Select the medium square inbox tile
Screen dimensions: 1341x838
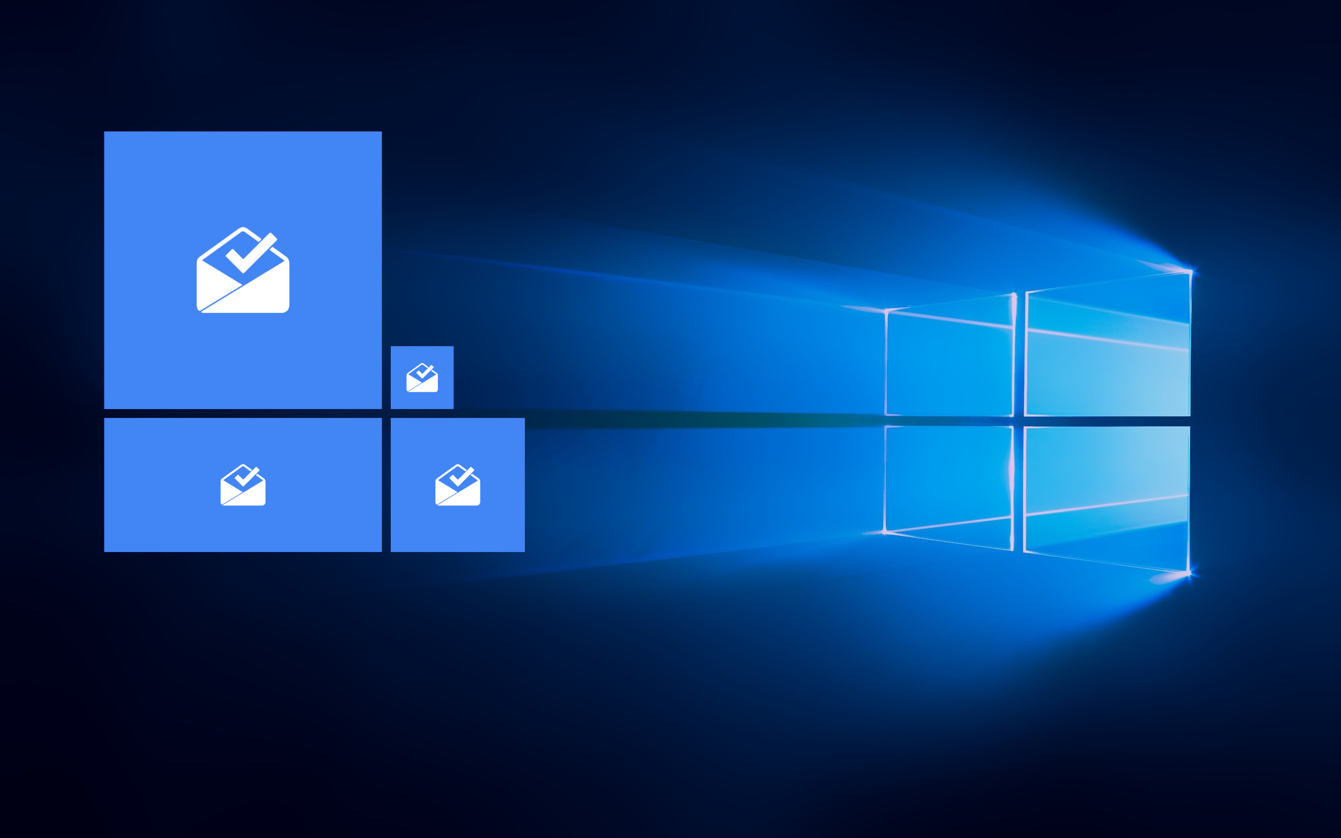tap(458, 485)
